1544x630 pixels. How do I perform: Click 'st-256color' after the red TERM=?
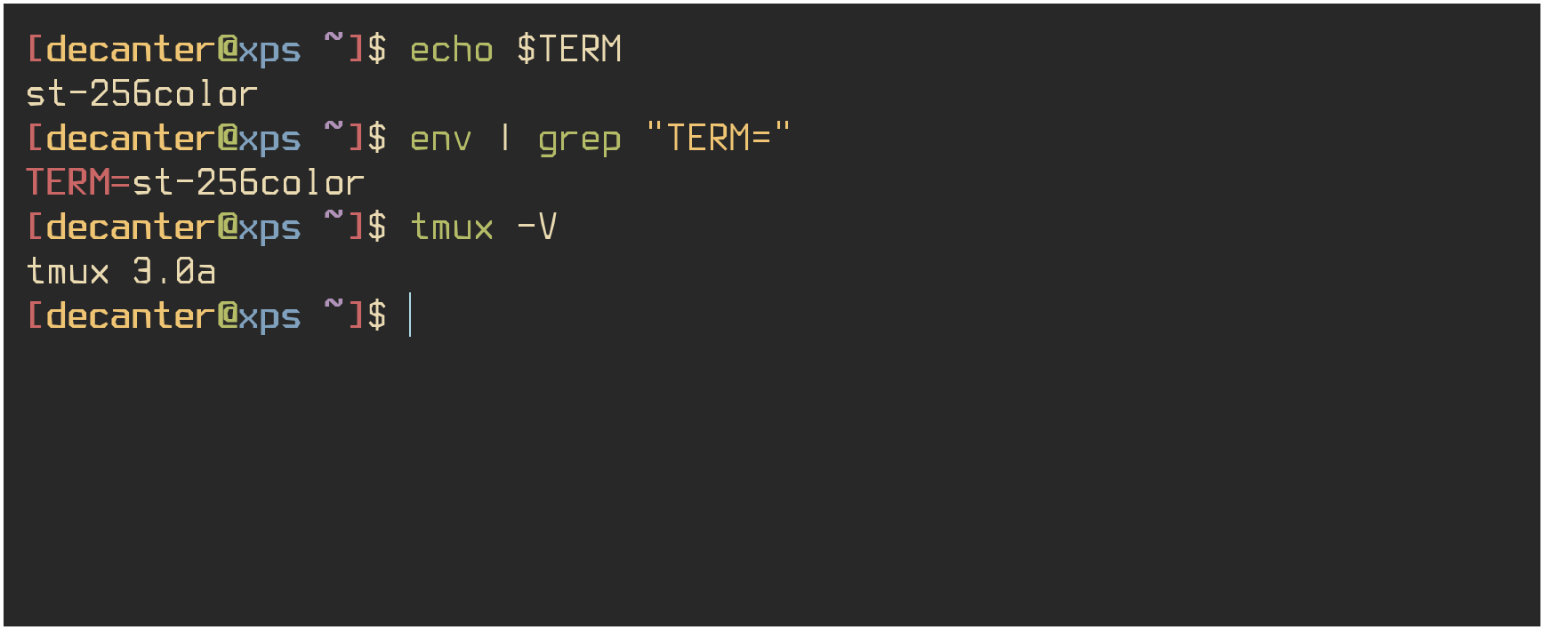pos(248,183)
